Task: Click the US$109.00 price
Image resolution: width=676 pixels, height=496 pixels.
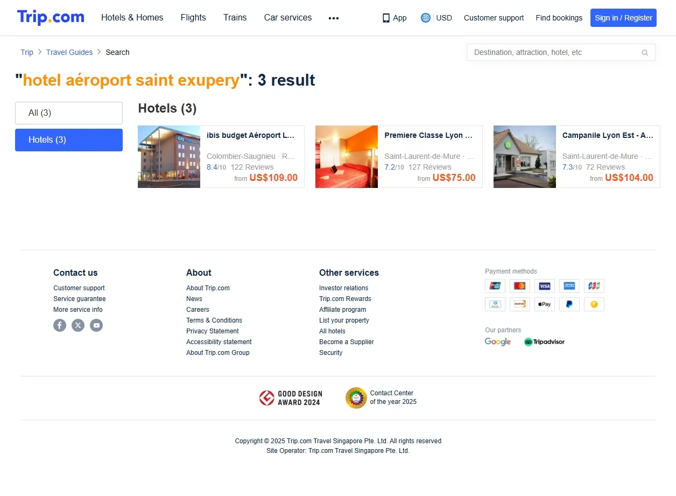Action: pyautogui.click(x=273, y=178)
